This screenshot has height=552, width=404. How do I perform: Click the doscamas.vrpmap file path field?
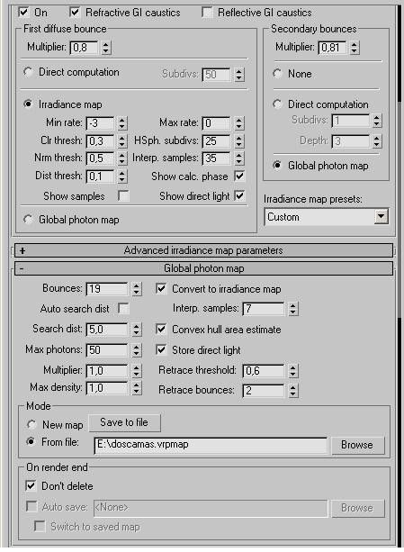[x=211, y=446]
